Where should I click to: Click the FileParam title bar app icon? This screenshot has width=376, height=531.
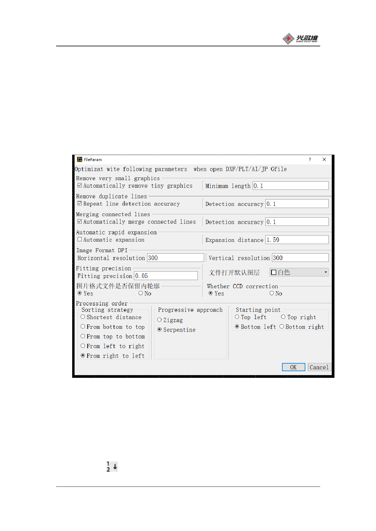click(79, 160)
